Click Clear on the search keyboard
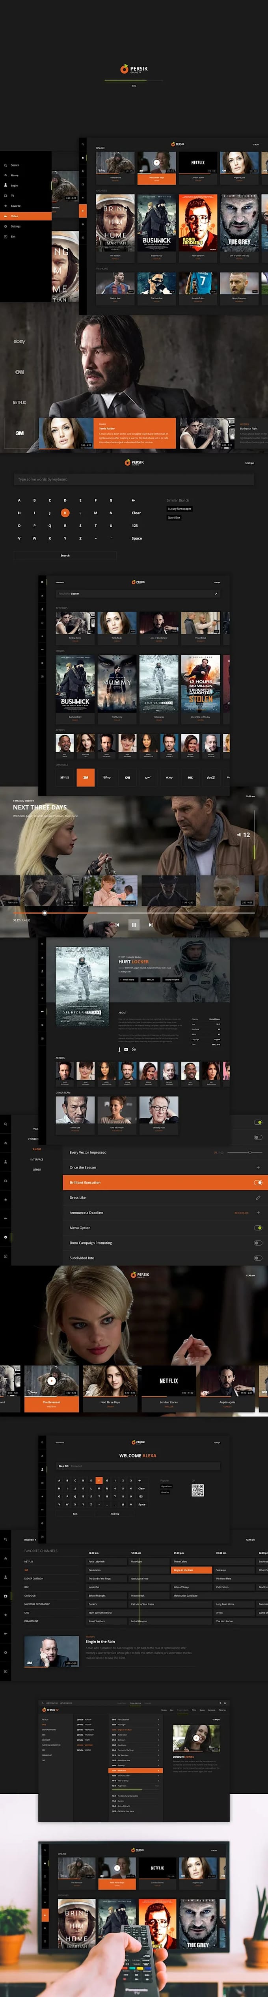This screenshot has width=268, height=1997. (136, 512)
